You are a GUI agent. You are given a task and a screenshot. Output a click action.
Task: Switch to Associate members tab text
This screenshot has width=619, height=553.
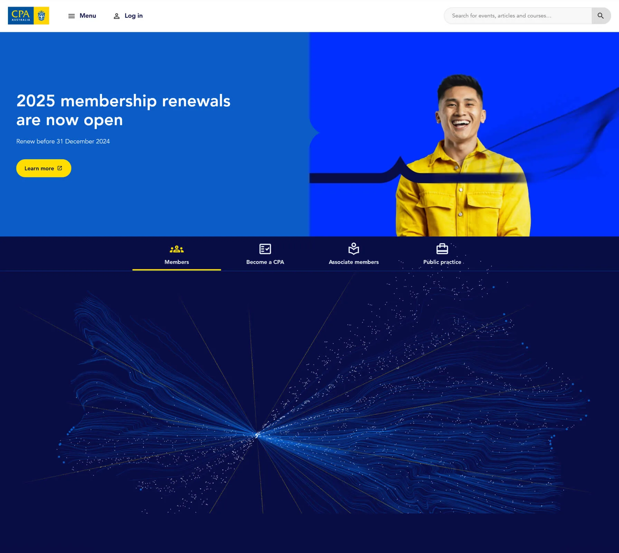tap(354, 262)
